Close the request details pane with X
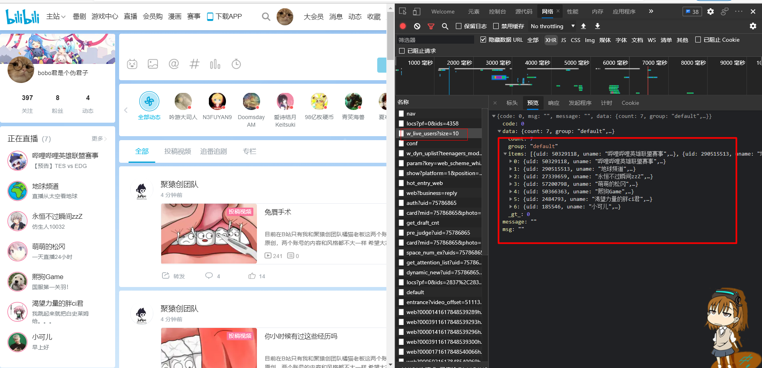 coord(495,103)
